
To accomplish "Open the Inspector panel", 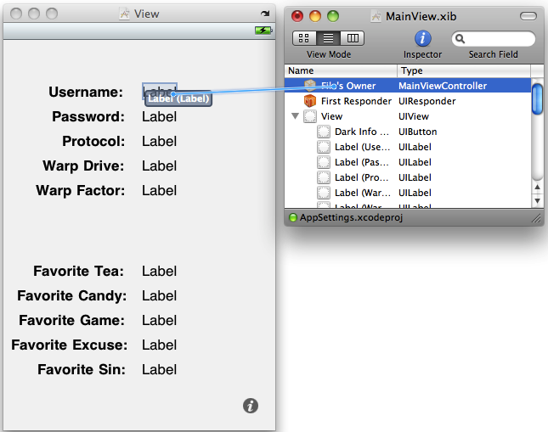I will point(422,38).
